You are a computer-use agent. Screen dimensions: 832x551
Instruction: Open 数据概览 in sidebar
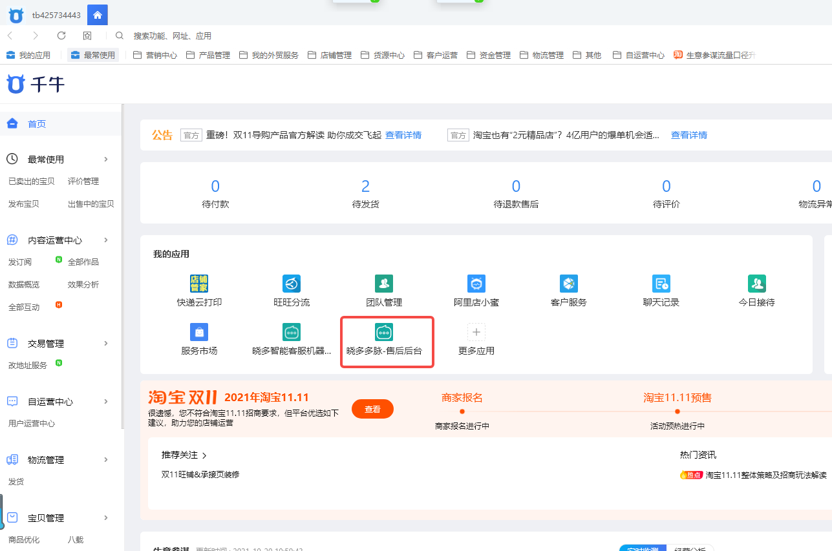point(24,285)
